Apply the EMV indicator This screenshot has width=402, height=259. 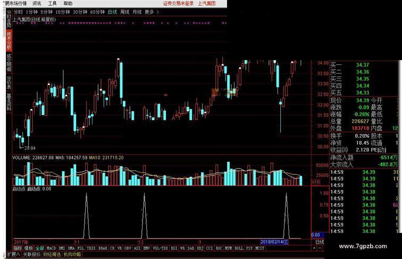pos(147,248)
